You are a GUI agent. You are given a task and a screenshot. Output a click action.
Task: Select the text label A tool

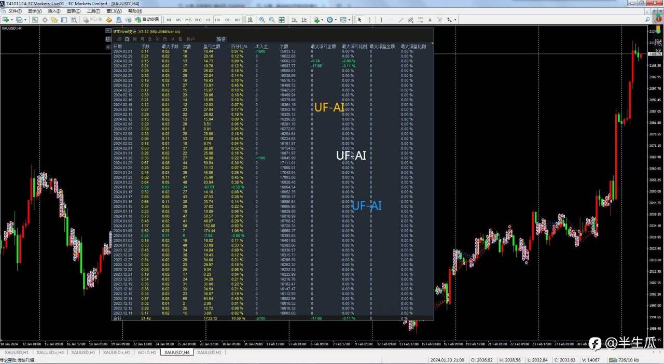(430, 20)
